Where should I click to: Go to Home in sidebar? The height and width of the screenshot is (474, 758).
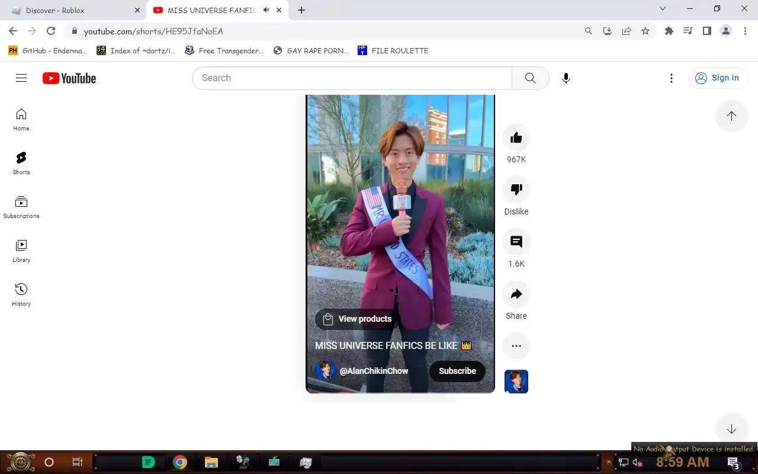coord(21,119)
